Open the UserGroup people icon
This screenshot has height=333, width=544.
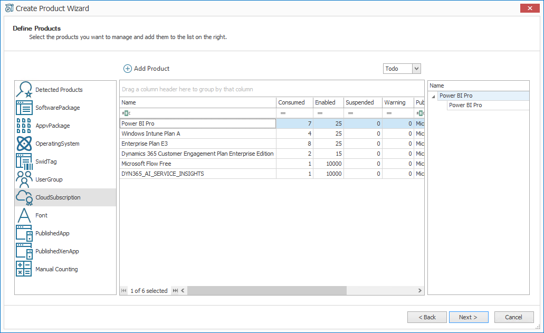24,179
